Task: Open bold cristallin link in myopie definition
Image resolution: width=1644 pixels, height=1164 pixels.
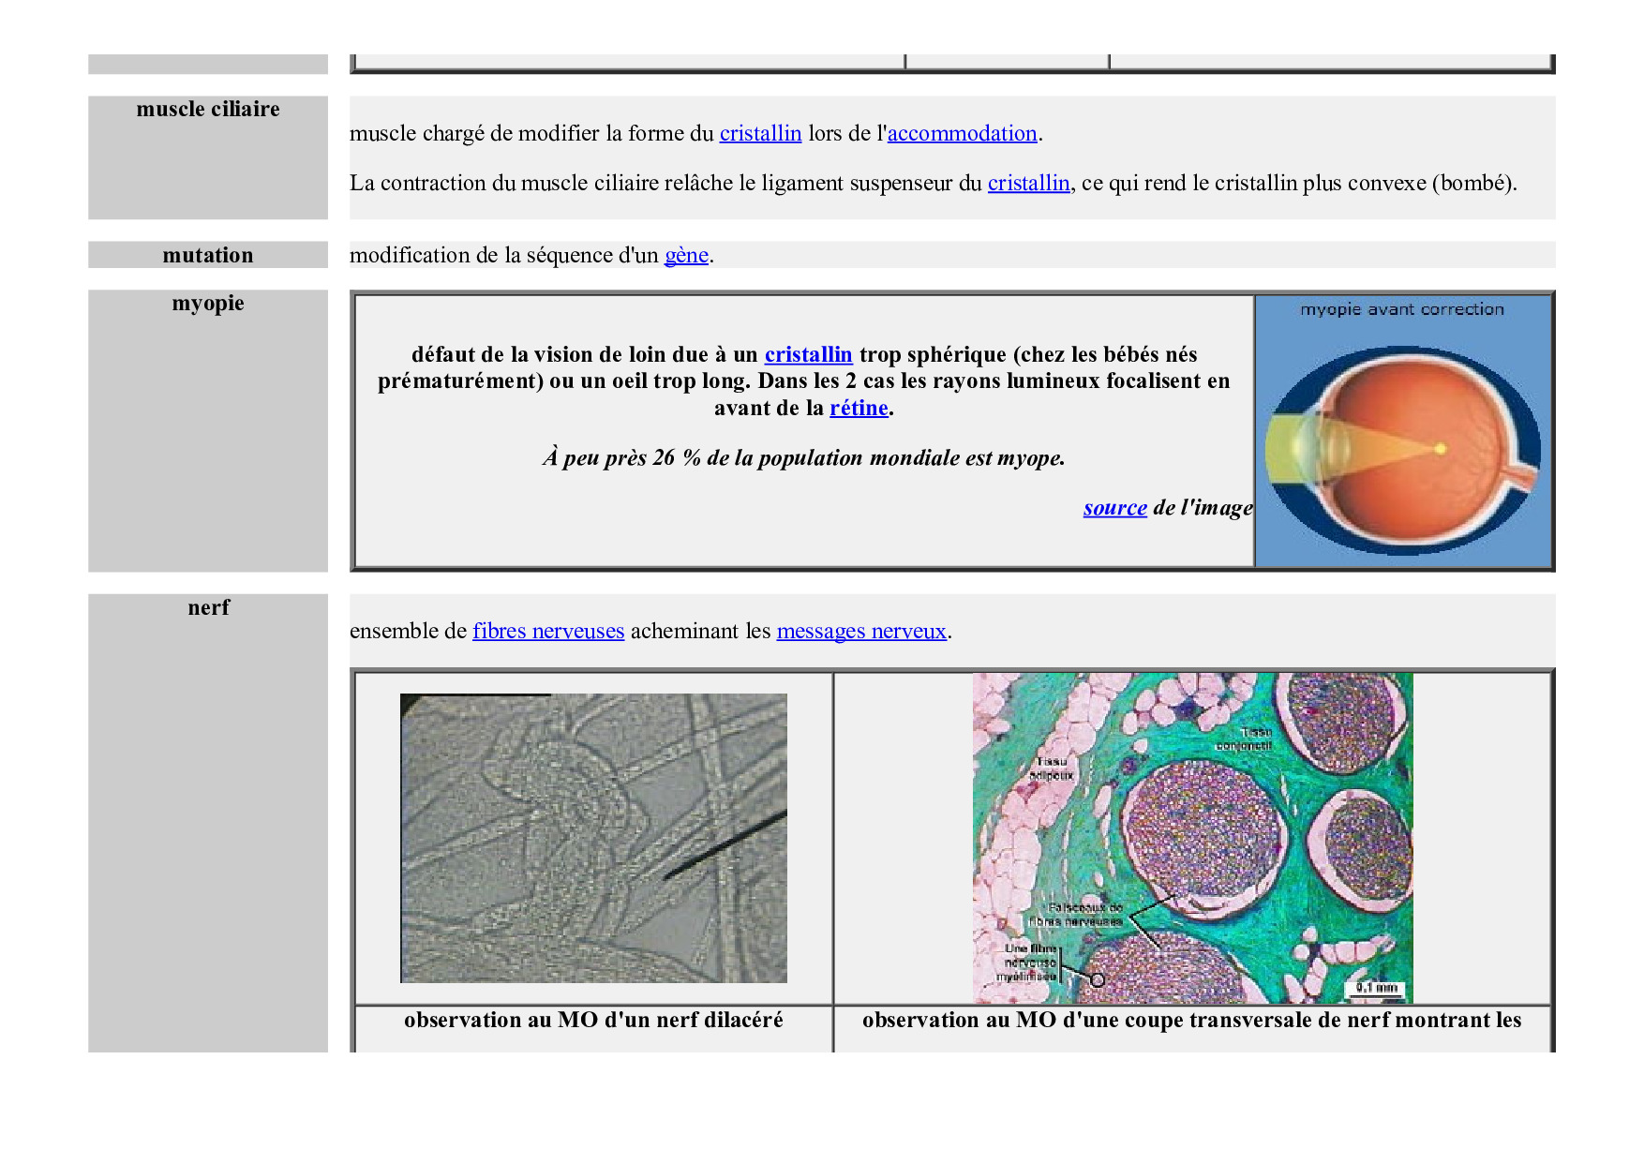Action: click(x=808, y=354)
